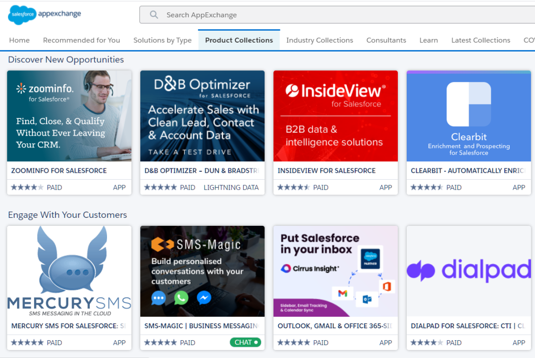535x358 pixels.
Task: Click the DIALPAD FOR SALESFORCE: CTI title
Action: click(x=468, y=326)
